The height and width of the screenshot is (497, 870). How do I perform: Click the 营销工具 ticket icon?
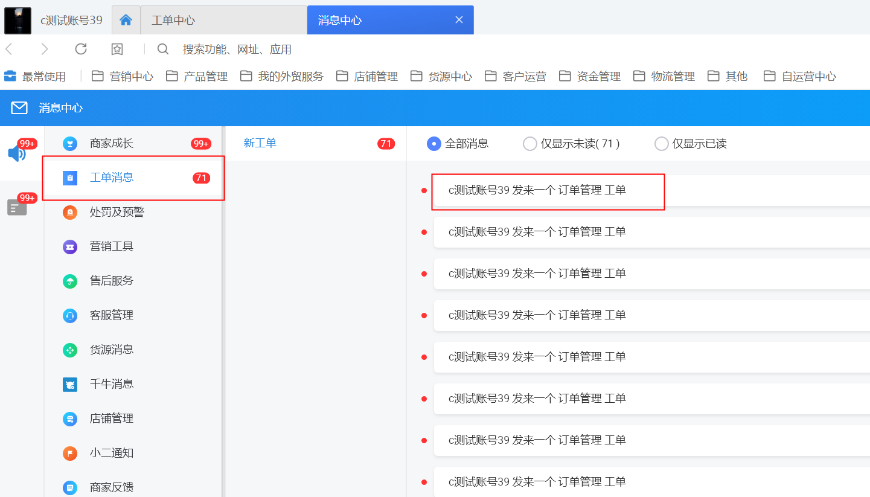[x=70, y=247]
